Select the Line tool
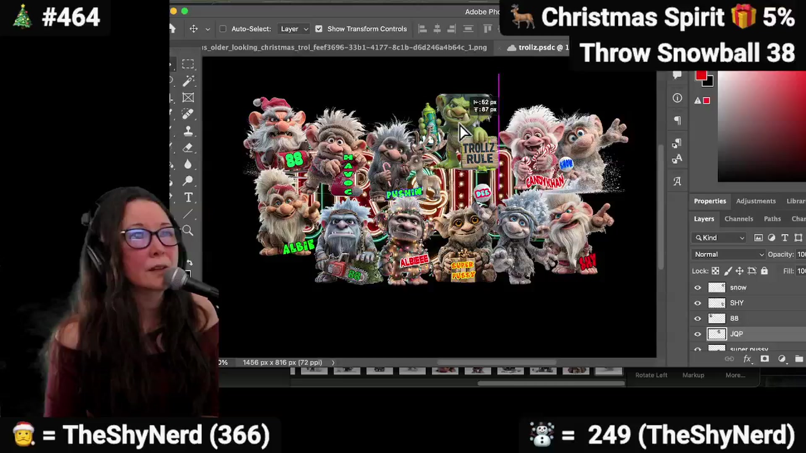This screenshot has width=806, height=453. tap(188, 214)
